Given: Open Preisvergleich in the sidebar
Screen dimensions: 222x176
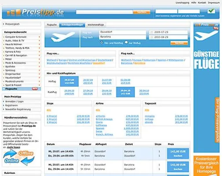Looking at the screenshot, I should coord(12,24).
